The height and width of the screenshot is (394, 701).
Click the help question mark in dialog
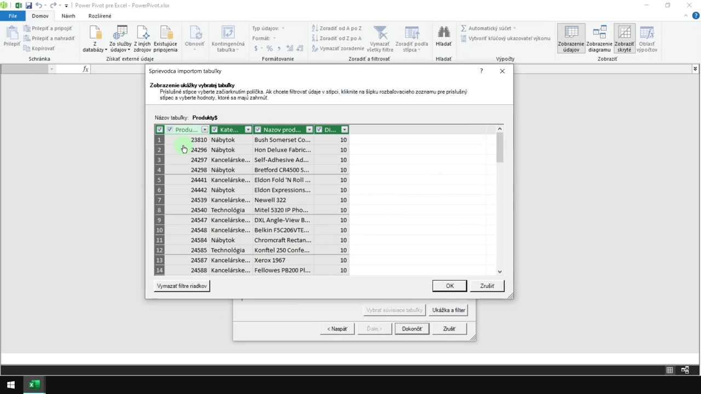pyautogui.click(x=481, y=71)
